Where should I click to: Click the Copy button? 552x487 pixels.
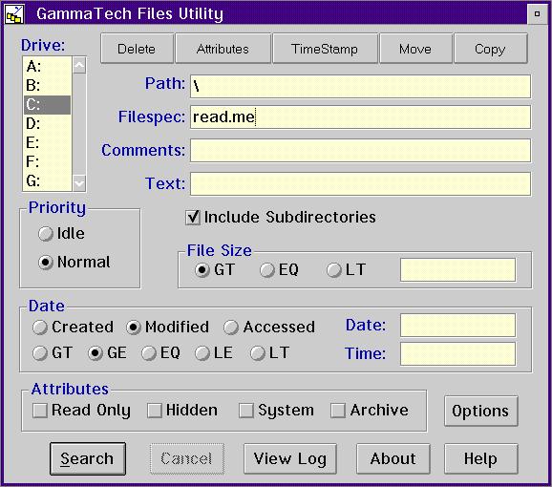[490, 49]
